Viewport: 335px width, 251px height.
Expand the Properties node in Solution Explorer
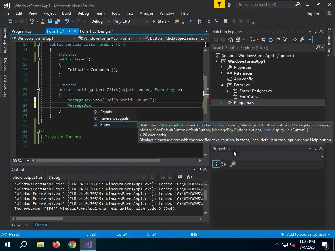[221, 67]
